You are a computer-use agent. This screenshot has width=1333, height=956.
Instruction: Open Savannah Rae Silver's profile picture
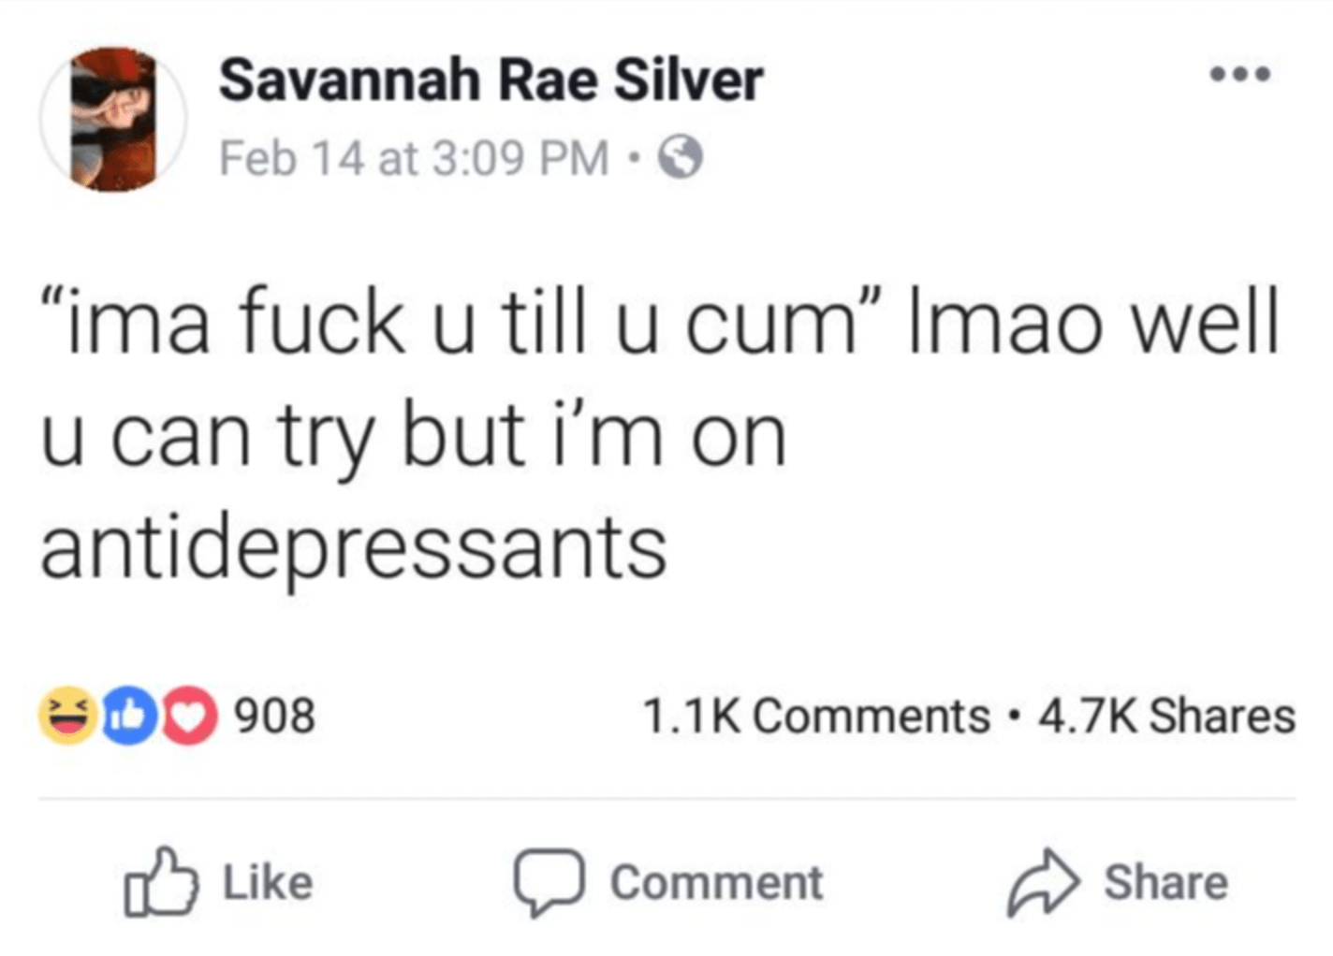[113, 119]
